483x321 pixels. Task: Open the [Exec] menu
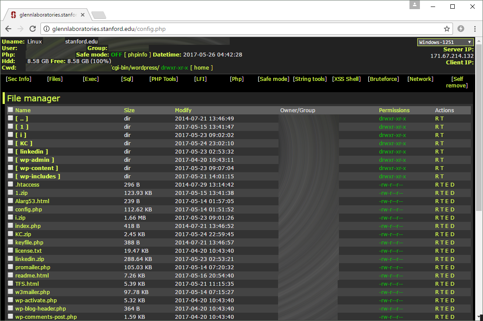pos(91,79)
